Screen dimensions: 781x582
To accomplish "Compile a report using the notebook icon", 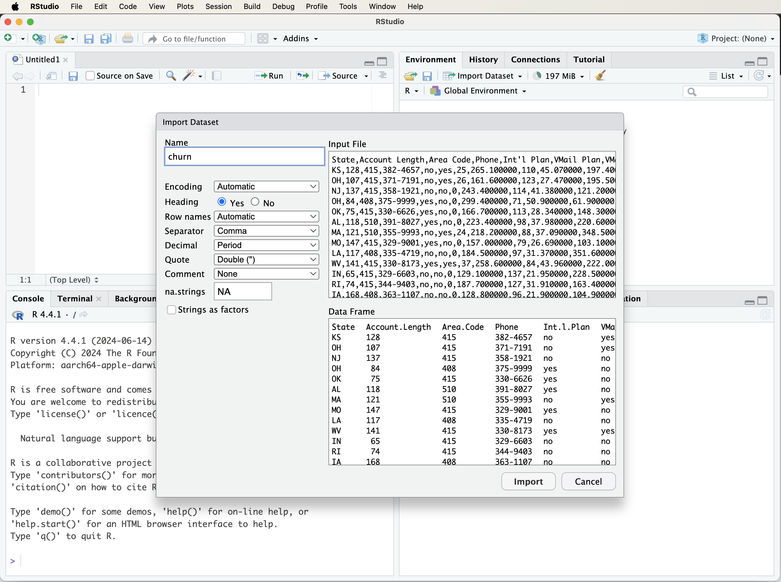I will click(216, 76).
